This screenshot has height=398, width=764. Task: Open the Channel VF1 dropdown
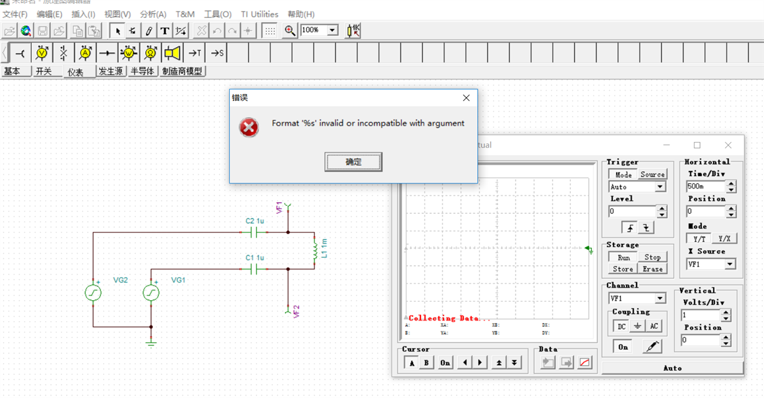click(660, 298)
